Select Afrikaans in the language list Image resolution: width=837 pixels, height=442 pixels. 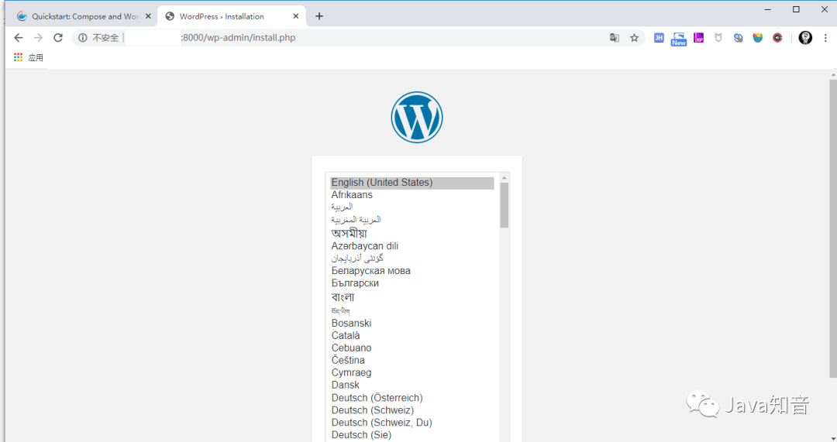[x=352, y=195]
